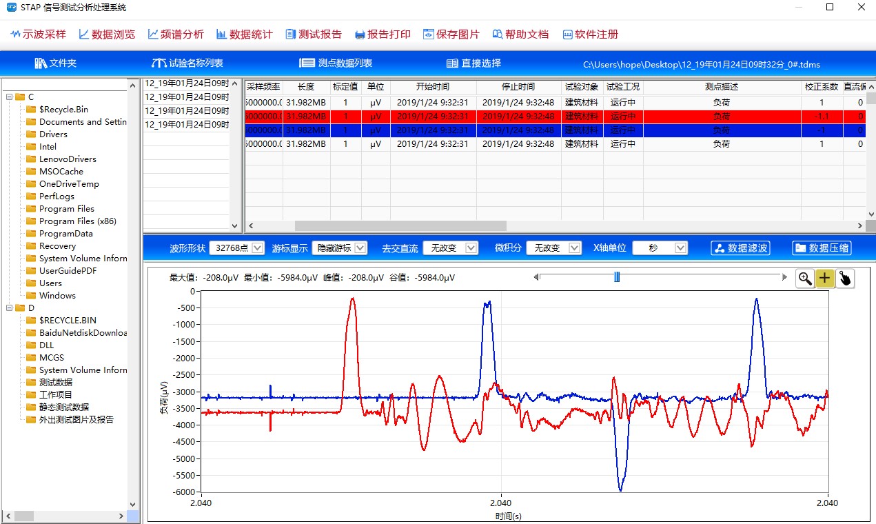Image resolution: width=876 pixels, height=524 pixels.
Task: Click the 数据滤波 data filter button
Action: click(x=740, y=248)
